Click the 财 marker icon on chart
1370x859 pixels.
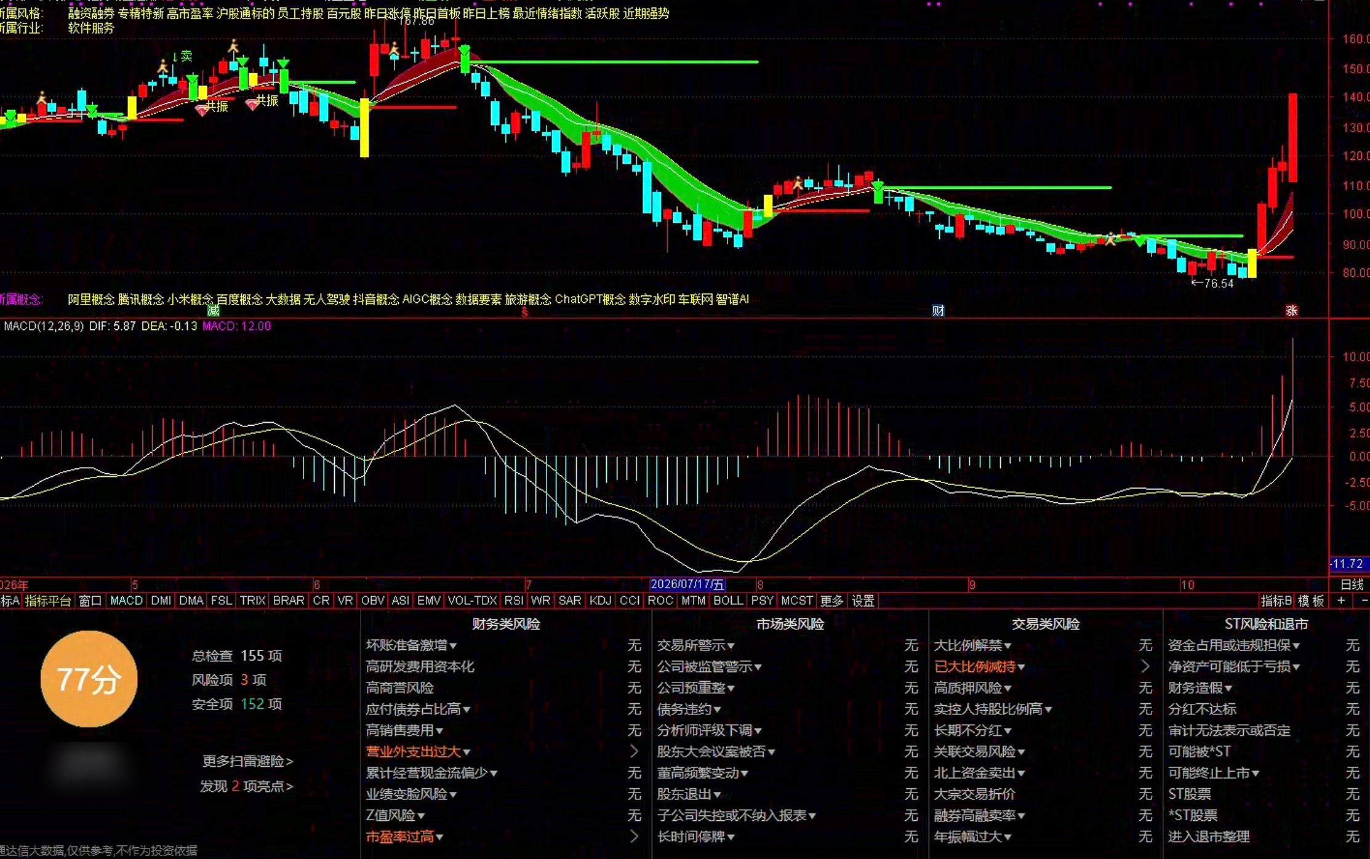tap(938, 311)
